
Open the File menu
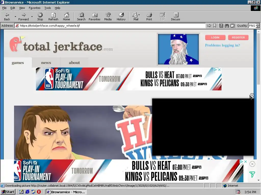[4, 8]
